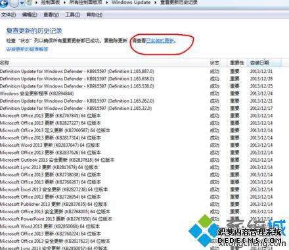Click 重要 importance in the KB2894844 row
Image resolution: width=289 pixels, height=250 pixels.
coord(234,93)
